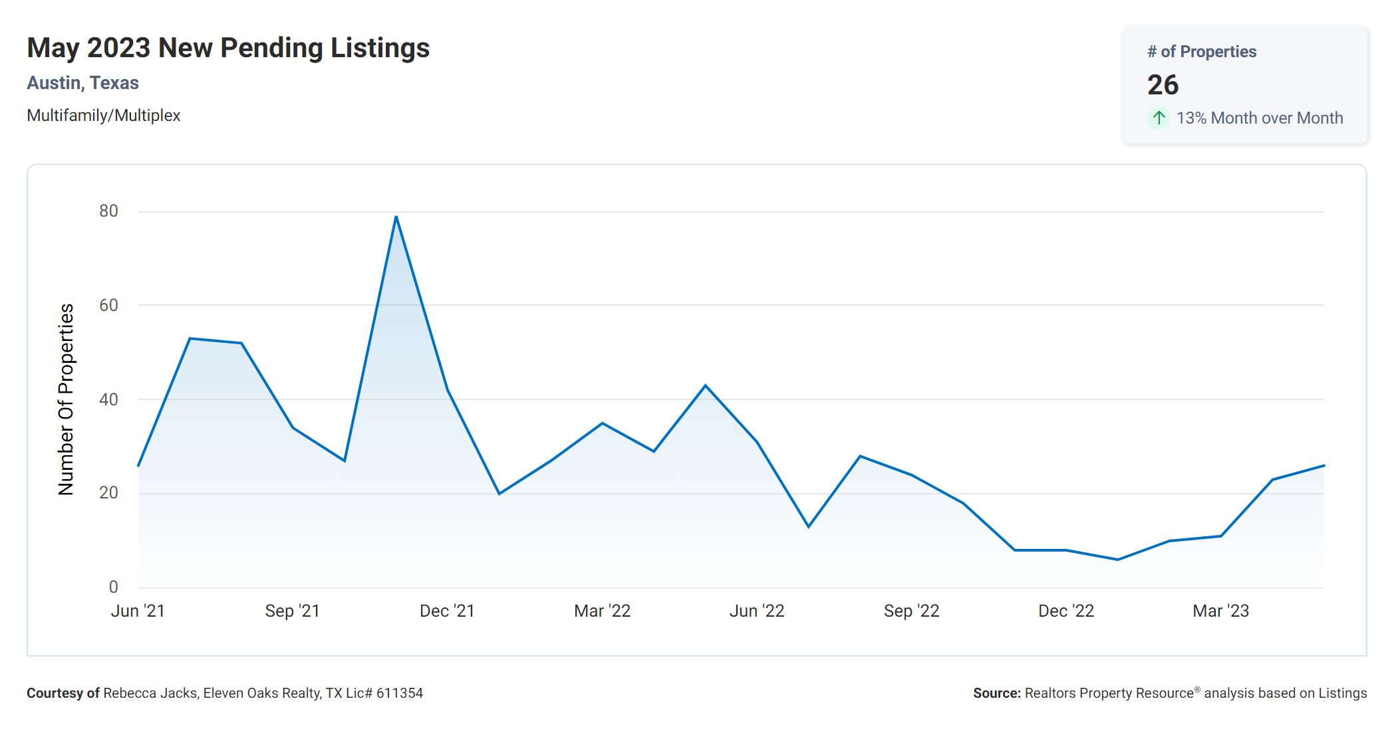Click the highest peak of the line chart
Image resolution: width=1394 pixels, height=731 pixels.
tap(396, 217)
